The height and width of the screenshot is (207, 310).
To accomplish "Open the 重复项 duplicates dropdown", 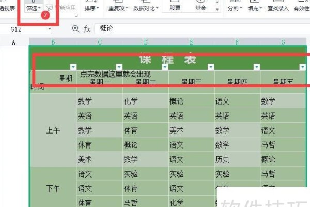I will click(x=118, y=8).
